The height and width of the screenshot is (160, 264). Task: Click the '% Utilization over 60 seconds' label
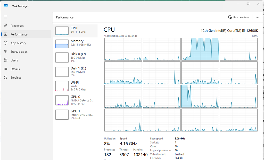pyautogui.click(x=121, y=36)
